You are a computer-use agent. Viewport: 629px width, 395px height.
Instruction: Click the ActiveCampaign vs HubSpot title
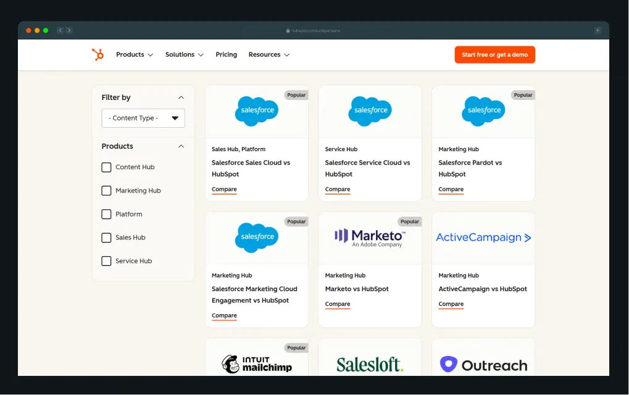pos(483,289)
